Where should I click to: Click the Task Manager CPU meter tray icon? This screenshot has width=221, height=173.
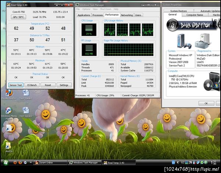[187, 163]
